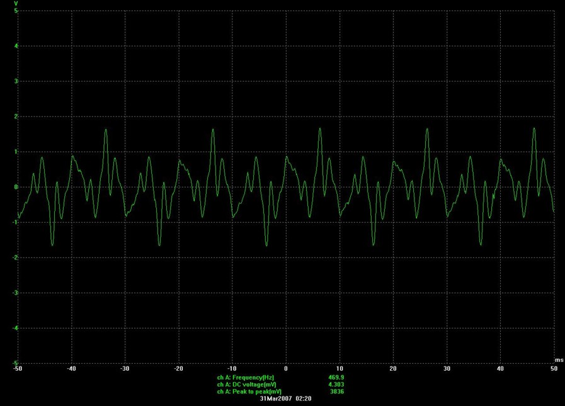Click the 1 voltage axis tick label
The height and width of the screenshot is (406, 565).
tap(16, 152)
